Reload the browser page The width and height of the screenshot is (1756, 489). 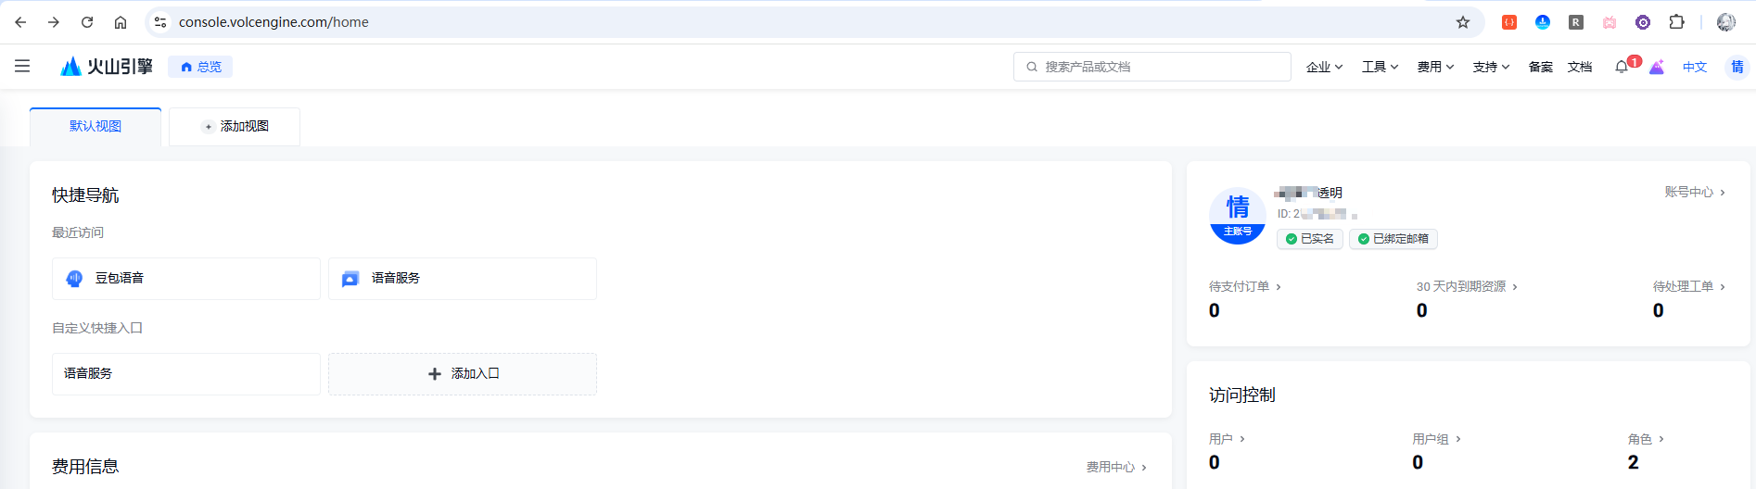point(87,22)
